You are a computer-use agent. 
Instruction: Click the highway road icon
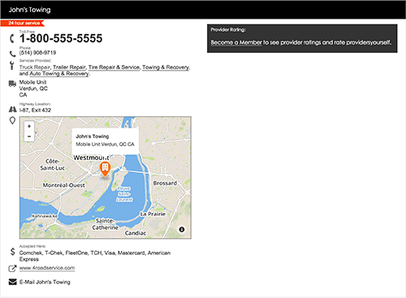(12, 110)
